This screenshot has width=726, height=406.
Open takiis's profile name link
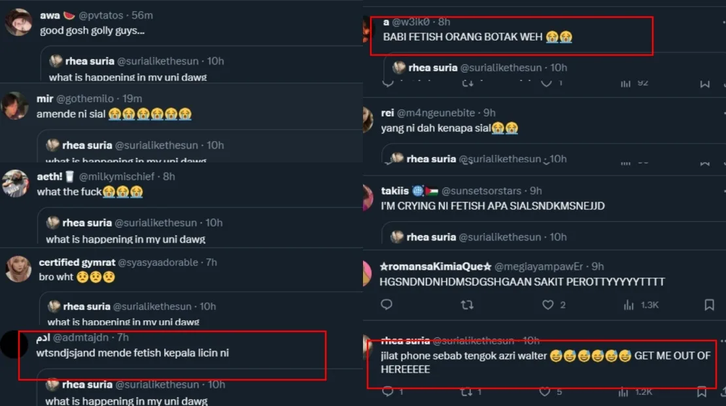coord(394,191)
